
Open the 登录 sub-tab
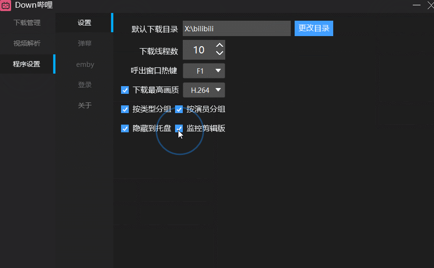click(84, 85)
